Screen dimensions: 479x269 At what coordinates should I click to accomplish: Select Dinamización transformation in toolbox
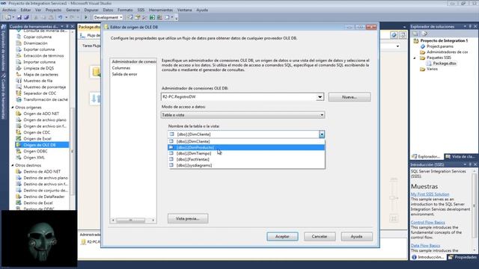click(35, 43)
